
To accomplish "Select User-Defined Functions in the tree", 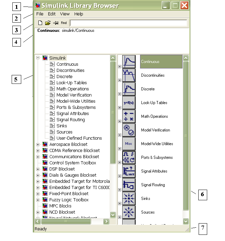I will 79,138.
